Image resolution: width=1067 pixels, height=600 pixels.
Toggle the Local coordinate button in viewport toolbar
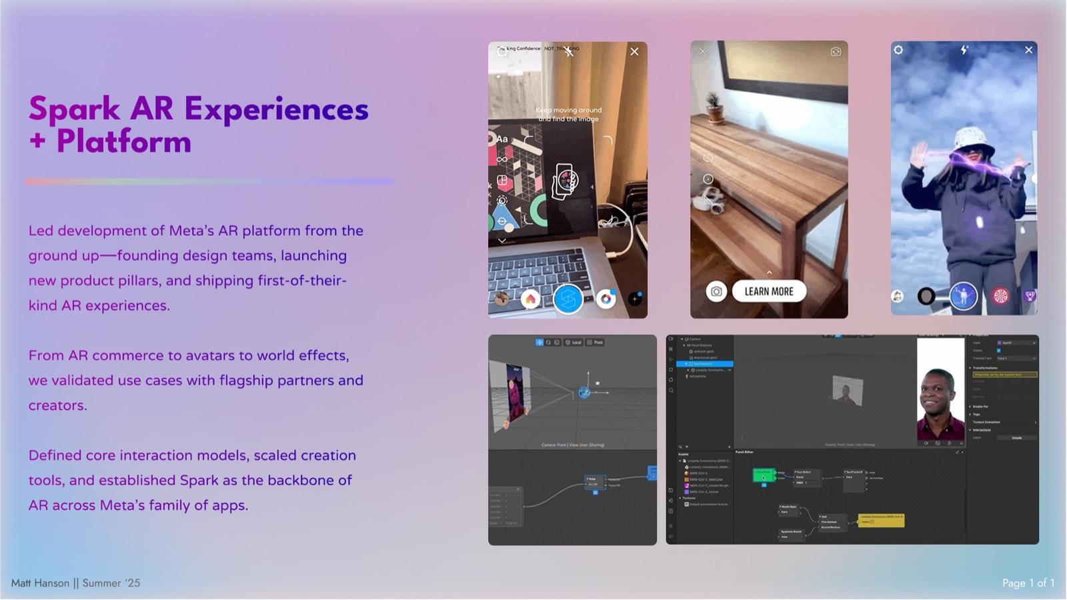pyautogui.click(x=574, y=342)
